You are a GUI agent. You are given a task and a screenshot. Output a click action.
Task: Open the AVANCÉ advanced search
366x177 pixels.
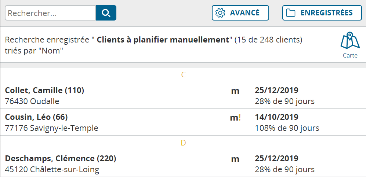[x=240, y=13]
